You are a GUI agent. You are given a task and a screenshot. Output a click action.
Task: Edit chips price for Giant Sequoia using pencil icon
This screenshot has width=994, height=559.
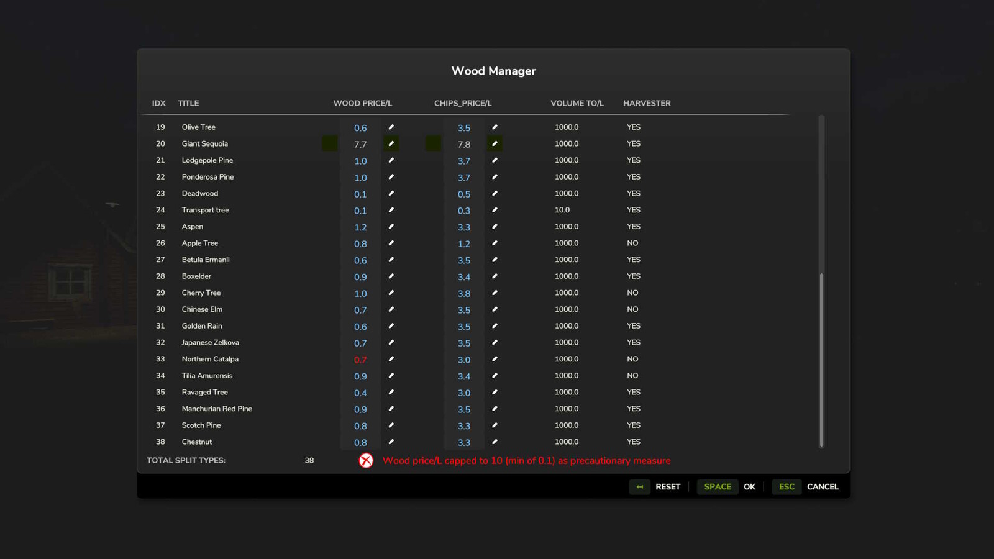click(495, 143)
